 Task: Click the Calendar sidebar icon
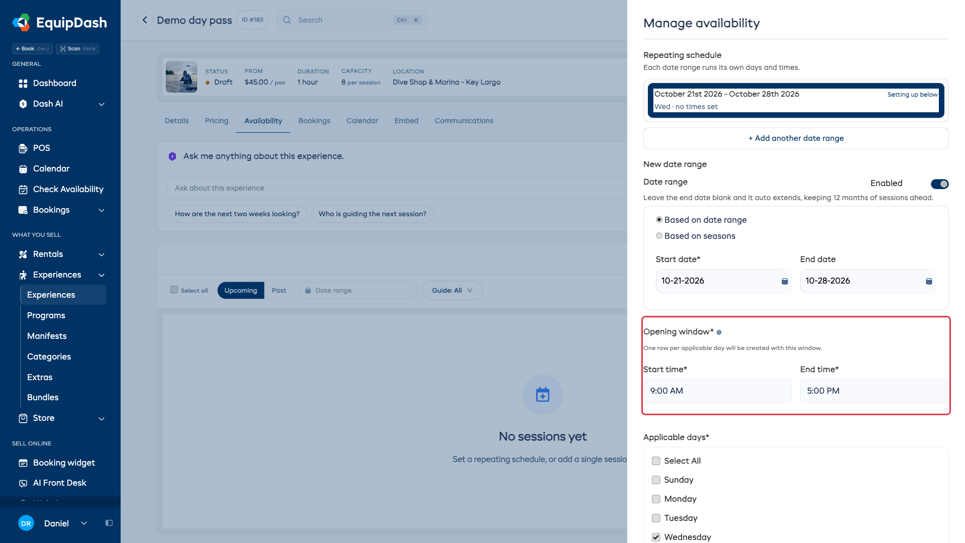(23, 169)
